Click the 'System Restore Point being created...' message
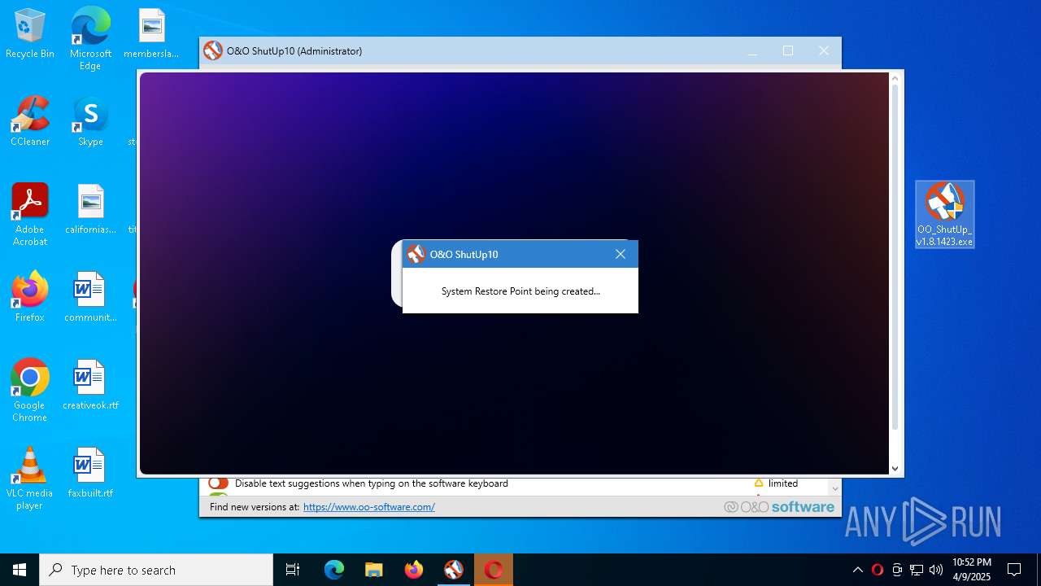 pos(520,291)
